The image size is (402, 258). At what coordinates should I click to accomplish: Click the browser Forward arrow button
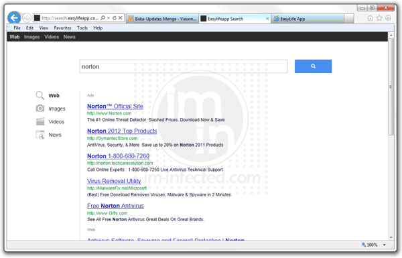pyautogui.click(x=27, y=18)
